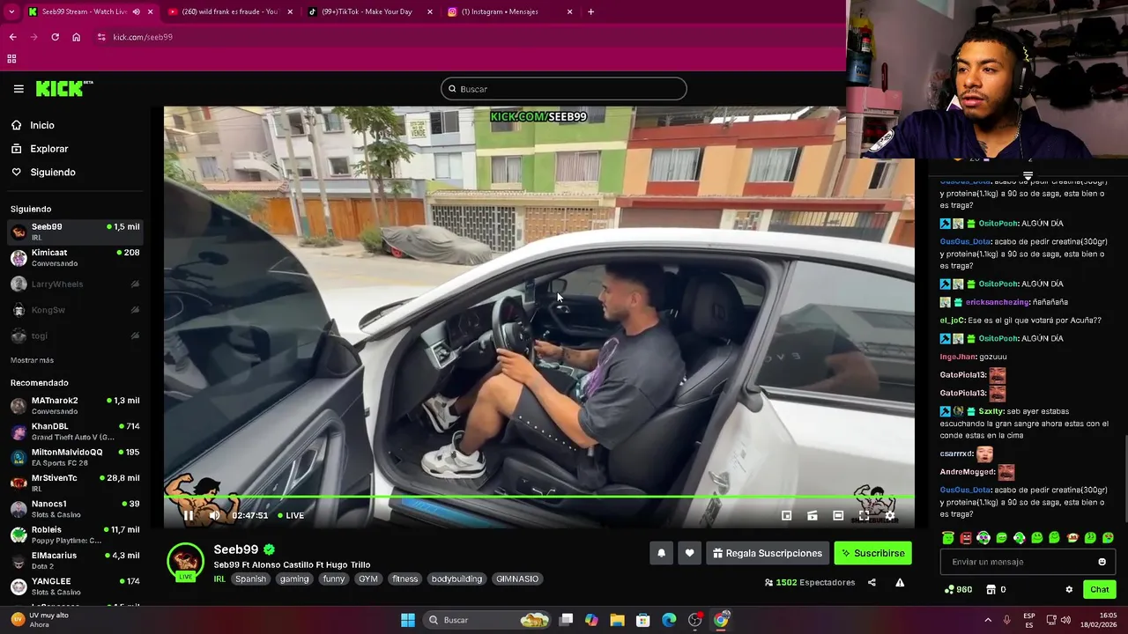1128x634 pixels.
Task: Send message with Chat button
Action: [x=1099, y=590]
